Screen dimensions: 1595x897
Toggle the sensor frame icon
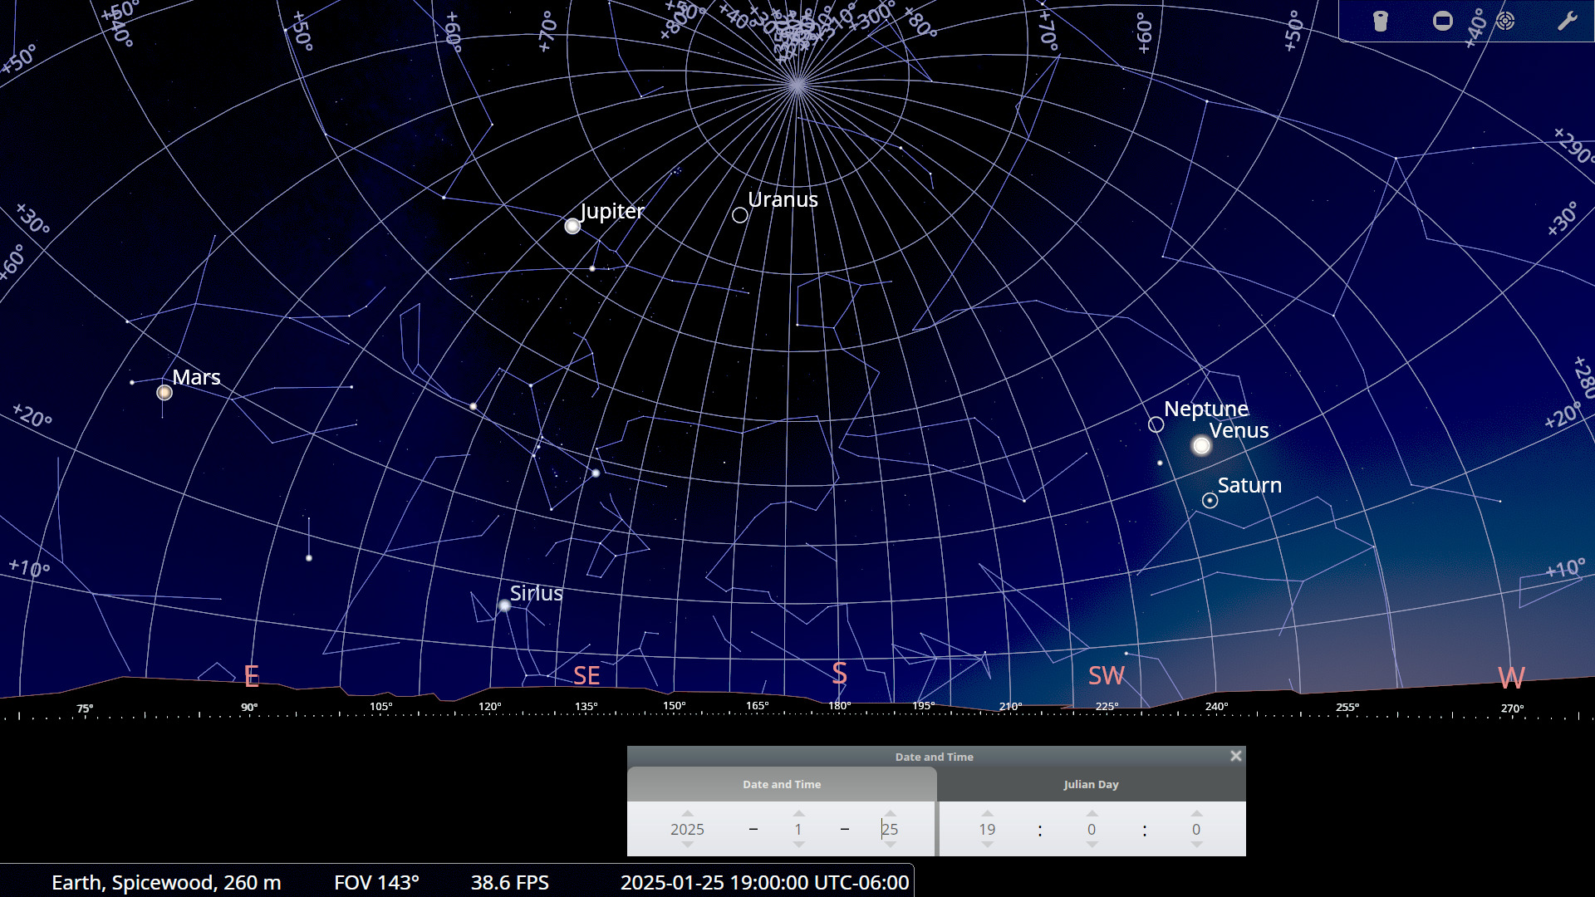pos(1443,21)
